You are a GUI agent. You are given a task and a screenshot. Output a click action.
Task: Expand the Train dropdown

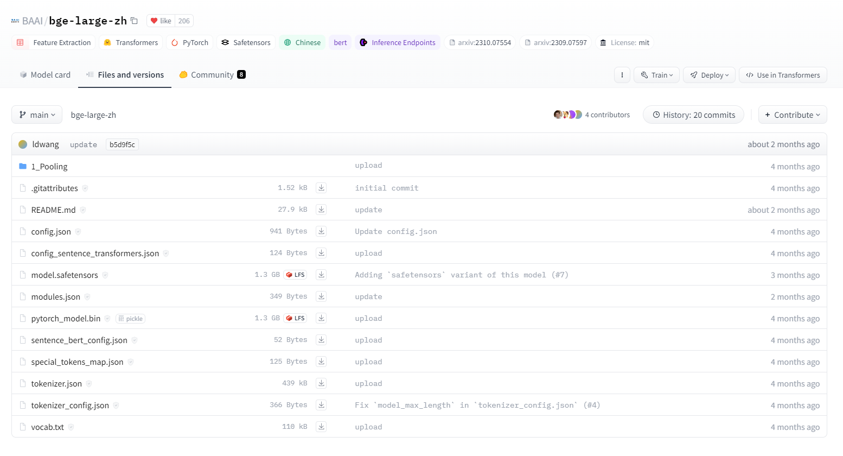pyautogui.click(x=656, y=75)
